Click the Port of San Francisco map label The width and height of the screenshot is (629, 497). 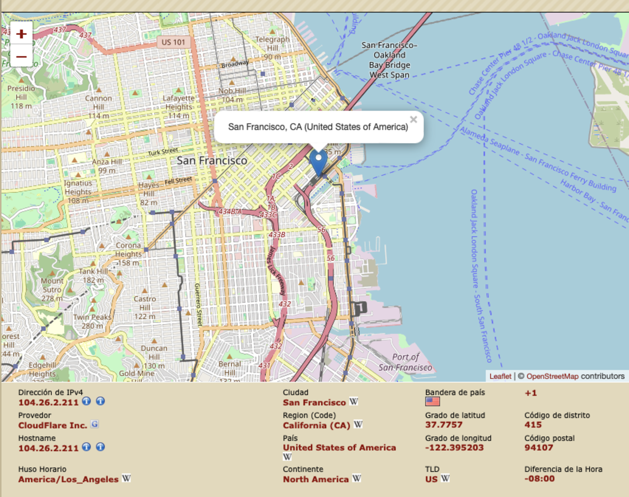pyautogui.click(x=405, y=362)
